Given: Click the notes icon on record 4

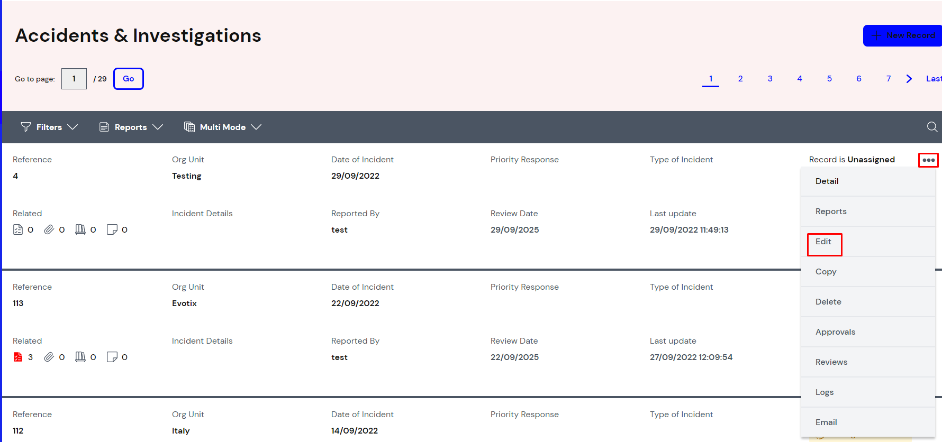Looking at the screenshot, I should [x=112, y=229].
